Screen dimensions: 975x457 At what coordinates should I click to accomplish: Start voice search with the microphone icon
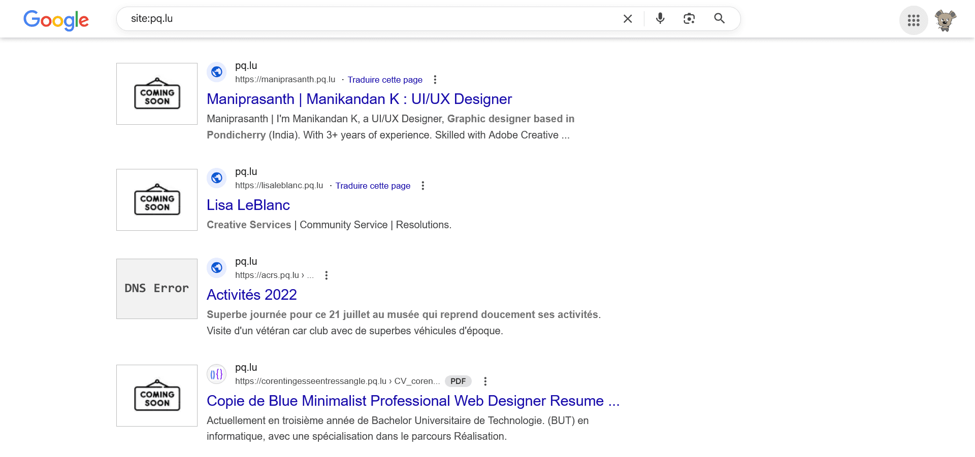coord(660,19)
